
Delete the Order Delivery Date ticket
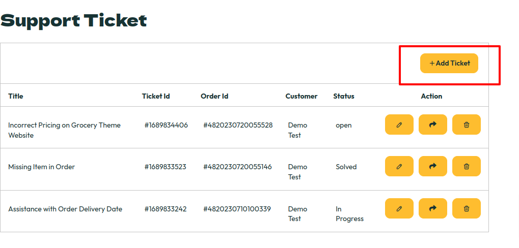467,208
